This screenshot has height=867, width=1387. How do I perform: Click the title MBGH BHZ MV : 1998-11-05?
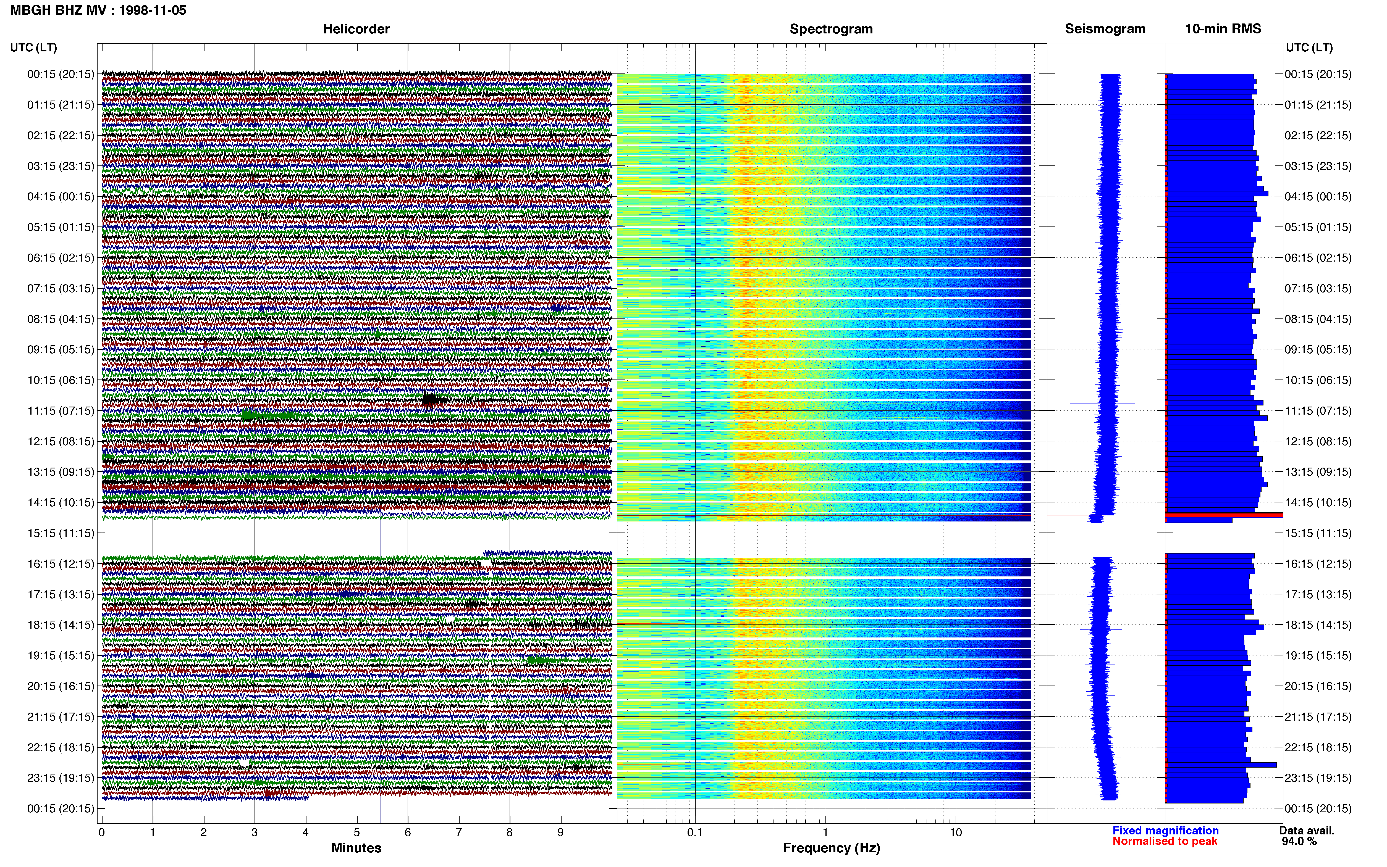click(98, 10)
